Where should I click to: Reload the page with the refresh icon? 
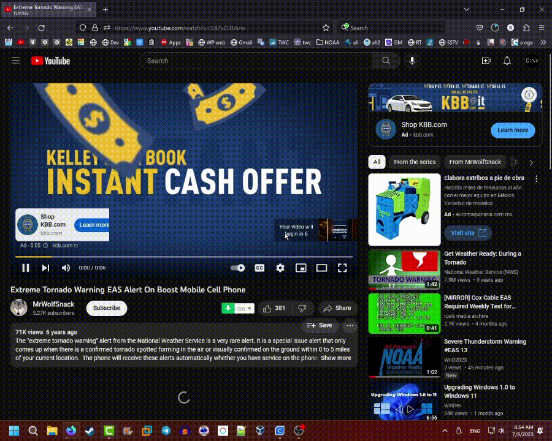coord(42,28)
